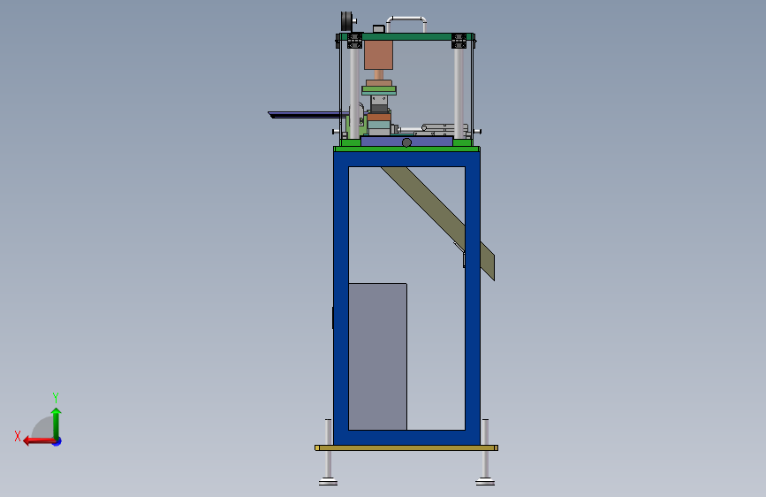
Task: Select the brown press cylinder block
Action: (379, 55)
